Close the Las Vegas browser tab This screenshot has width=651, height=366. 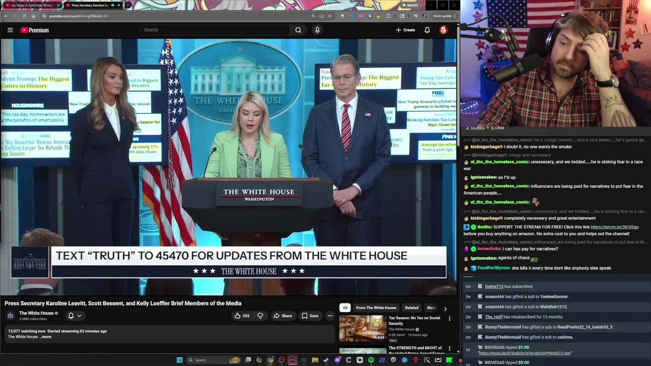[57, 5]
